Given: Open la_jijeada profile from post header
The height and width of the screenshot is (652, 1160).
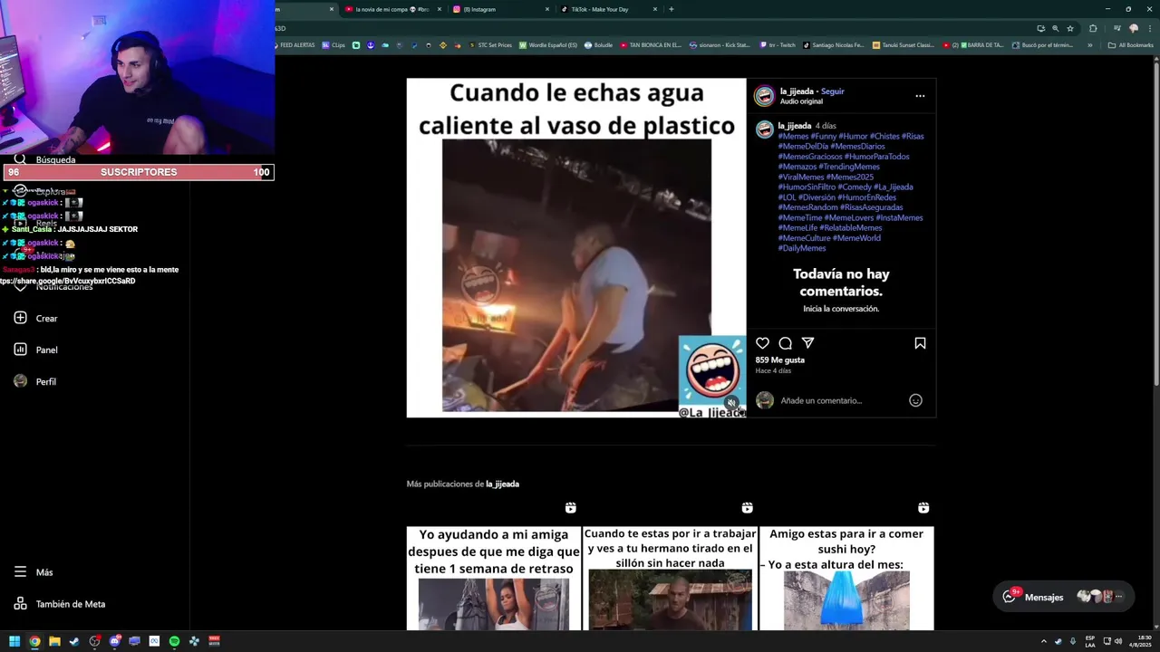Looking at the screenshot, I should pyautogui.click(x=797, y=91).
